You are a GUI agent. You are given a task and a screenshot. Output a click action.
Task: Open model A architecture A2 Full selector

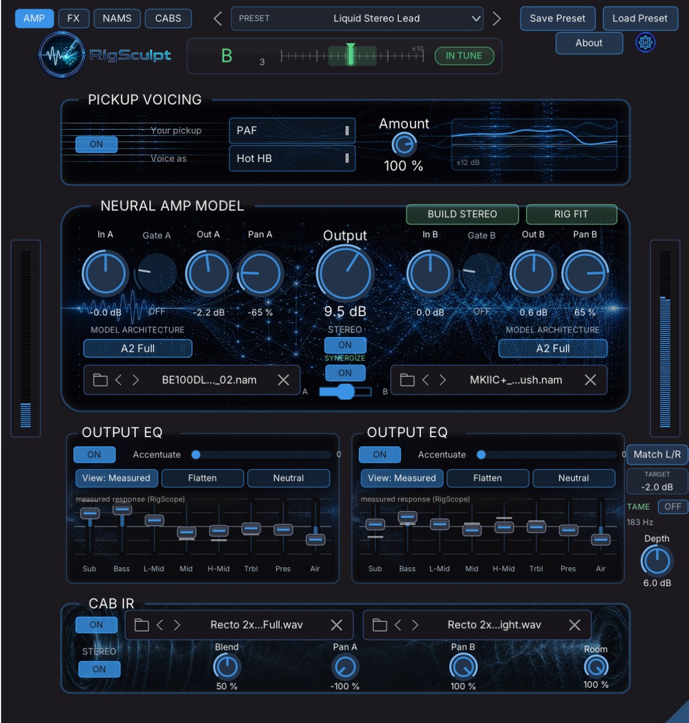pos(138,348)
